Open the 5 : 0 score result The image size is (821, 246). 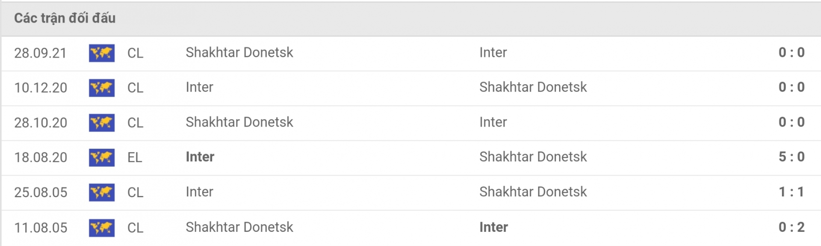tap(791, 157)
